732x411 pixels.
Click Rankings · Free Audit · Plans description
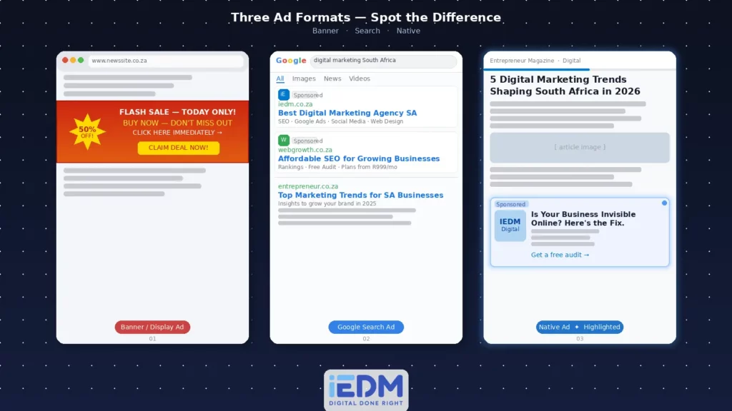[x=337, y=167]
